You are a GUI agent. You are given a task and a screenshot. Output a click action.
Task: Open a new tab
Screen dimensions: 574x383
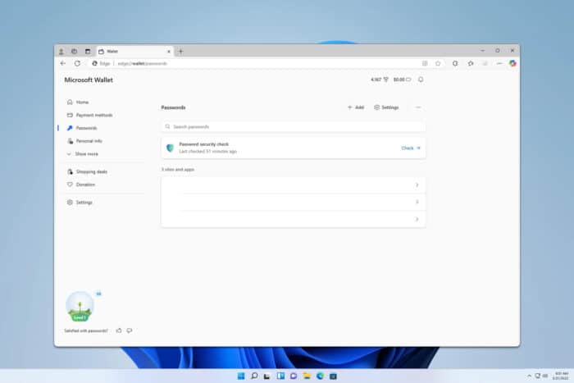point(180,52)
